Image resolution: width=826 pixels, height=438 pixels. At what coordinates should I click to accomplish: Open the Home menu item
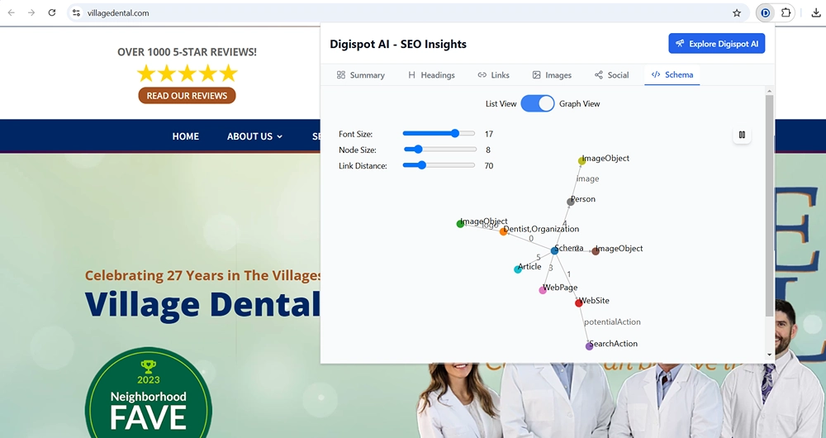(185, 136)
